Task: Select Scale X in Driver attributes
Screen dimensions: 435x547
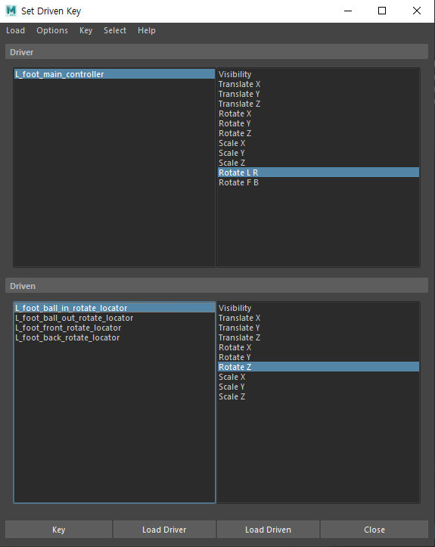Action: 318,143
